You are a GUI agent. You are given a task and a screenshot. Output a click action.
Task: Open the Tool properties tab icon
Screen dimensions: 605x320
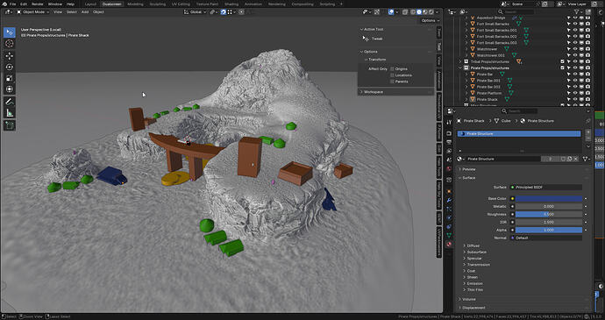tap(449, 123)
